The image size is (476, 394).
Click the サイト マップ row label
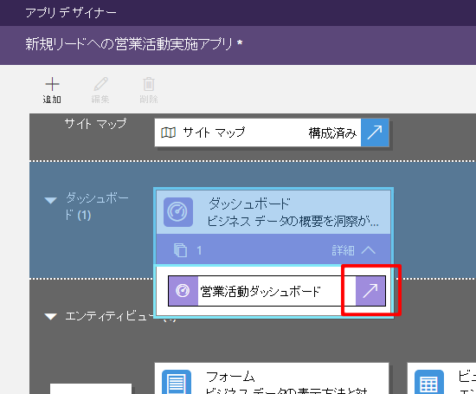tap(95, 124)
